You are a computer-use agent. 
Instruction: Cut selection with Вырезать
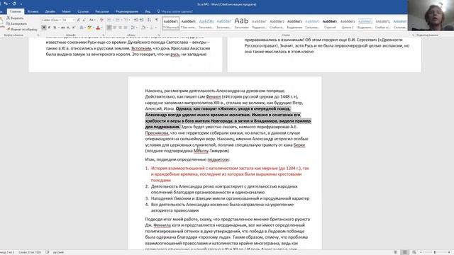coord(15,18)
